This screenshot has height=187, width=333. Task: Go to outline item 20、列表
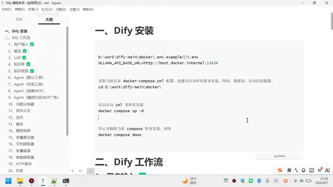coord(16,171)
